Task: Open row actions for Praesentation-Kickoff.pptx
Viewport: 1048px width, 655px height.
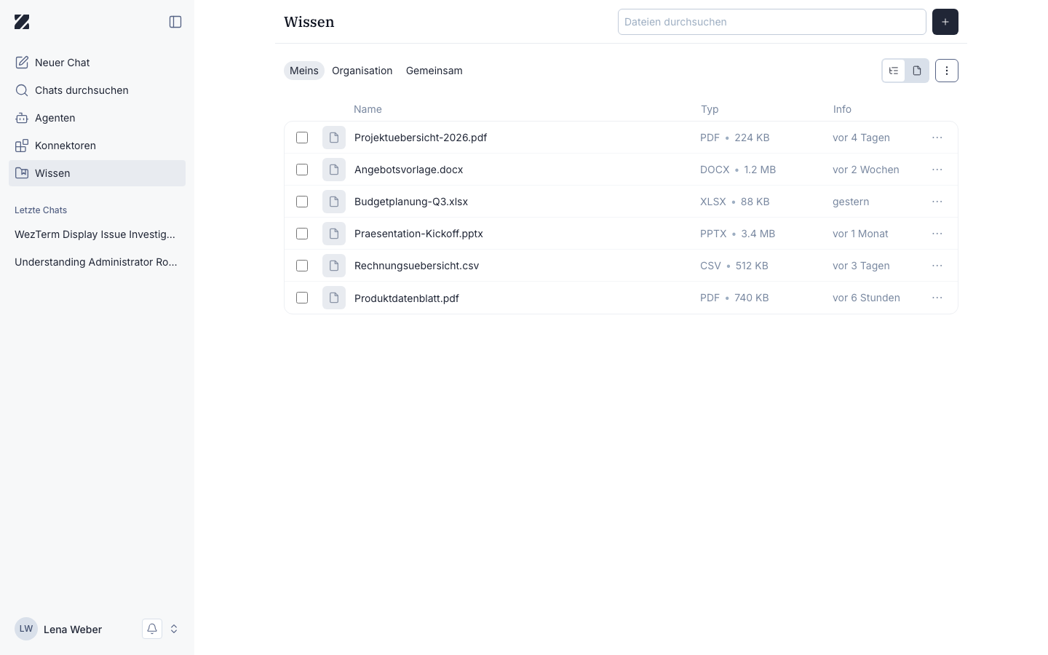Action: pos(937,234)
